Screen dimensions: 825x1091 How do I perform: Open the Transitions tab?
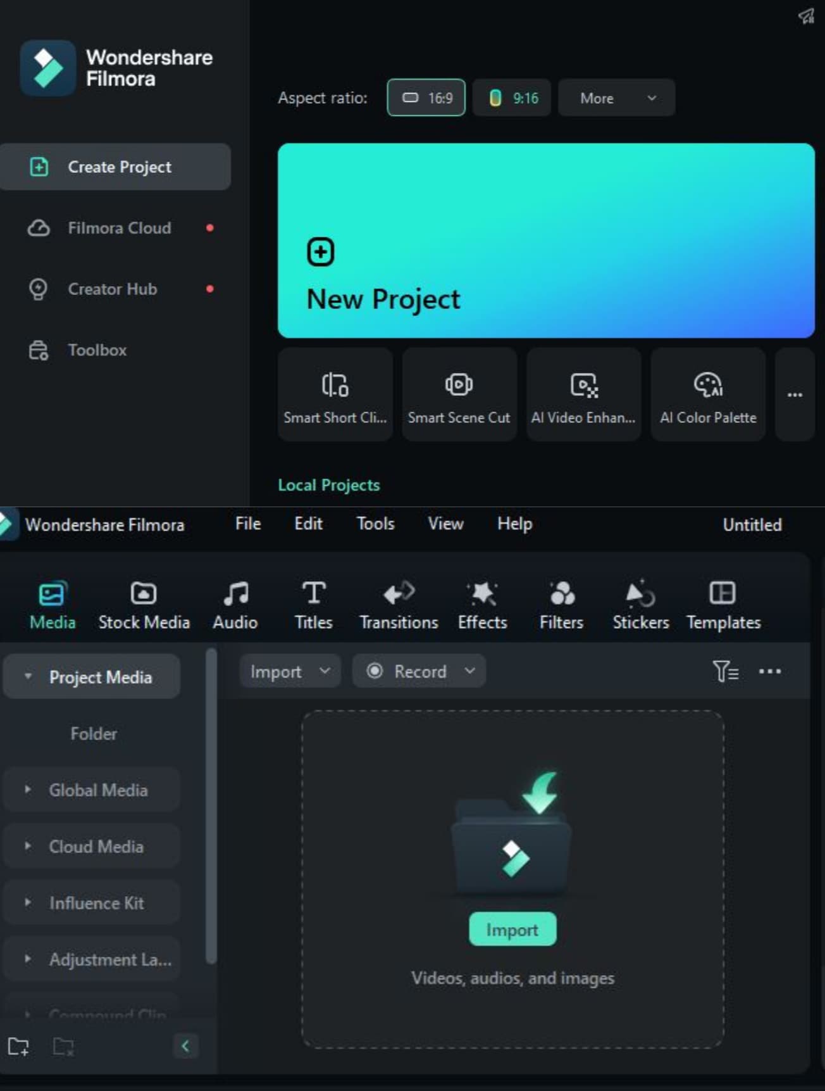pyautogui.click(x=399, y=605)
